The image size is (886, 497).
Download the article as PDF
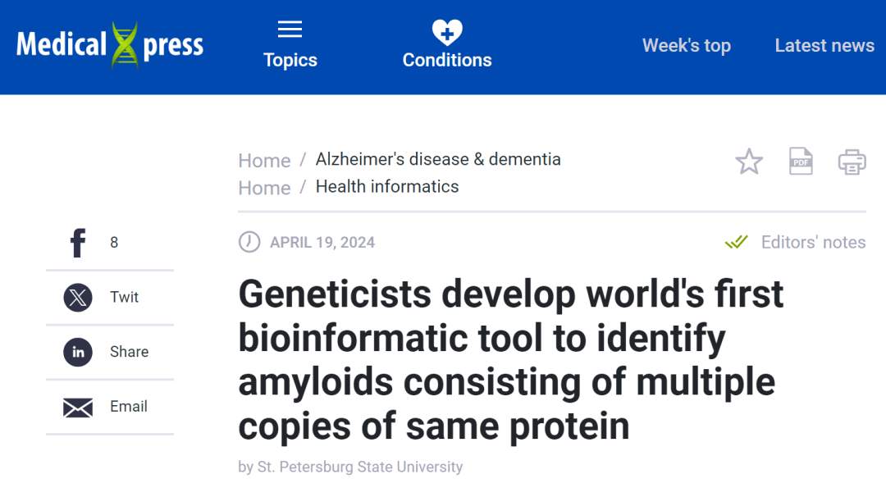tap(801, 162)
